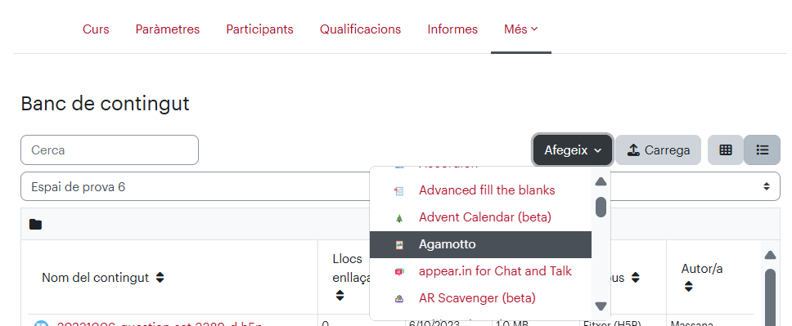Click the appear.in chat icon
Screen dimensions: 792x326
(x=399, y=271)
